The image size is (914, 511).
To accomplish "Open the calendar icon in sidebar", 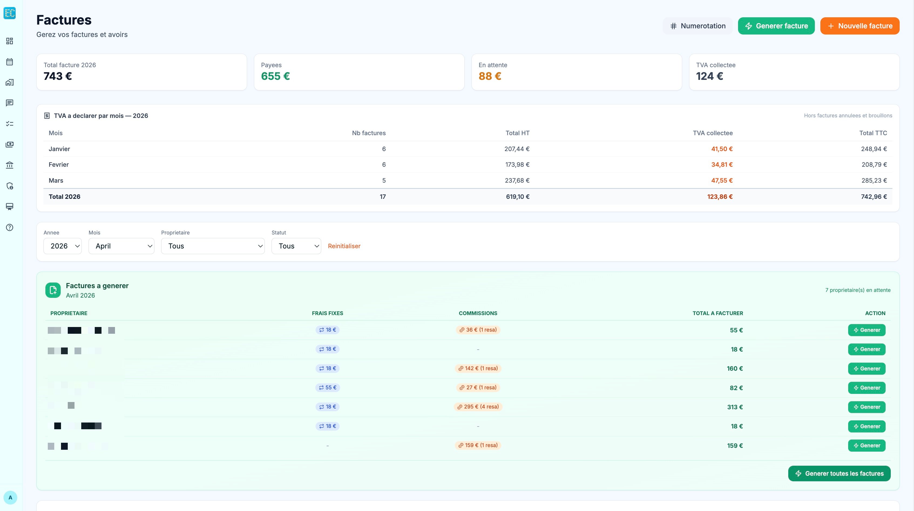I will point(9,62).
